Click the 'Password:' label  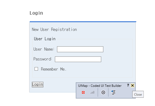[43, 59]
